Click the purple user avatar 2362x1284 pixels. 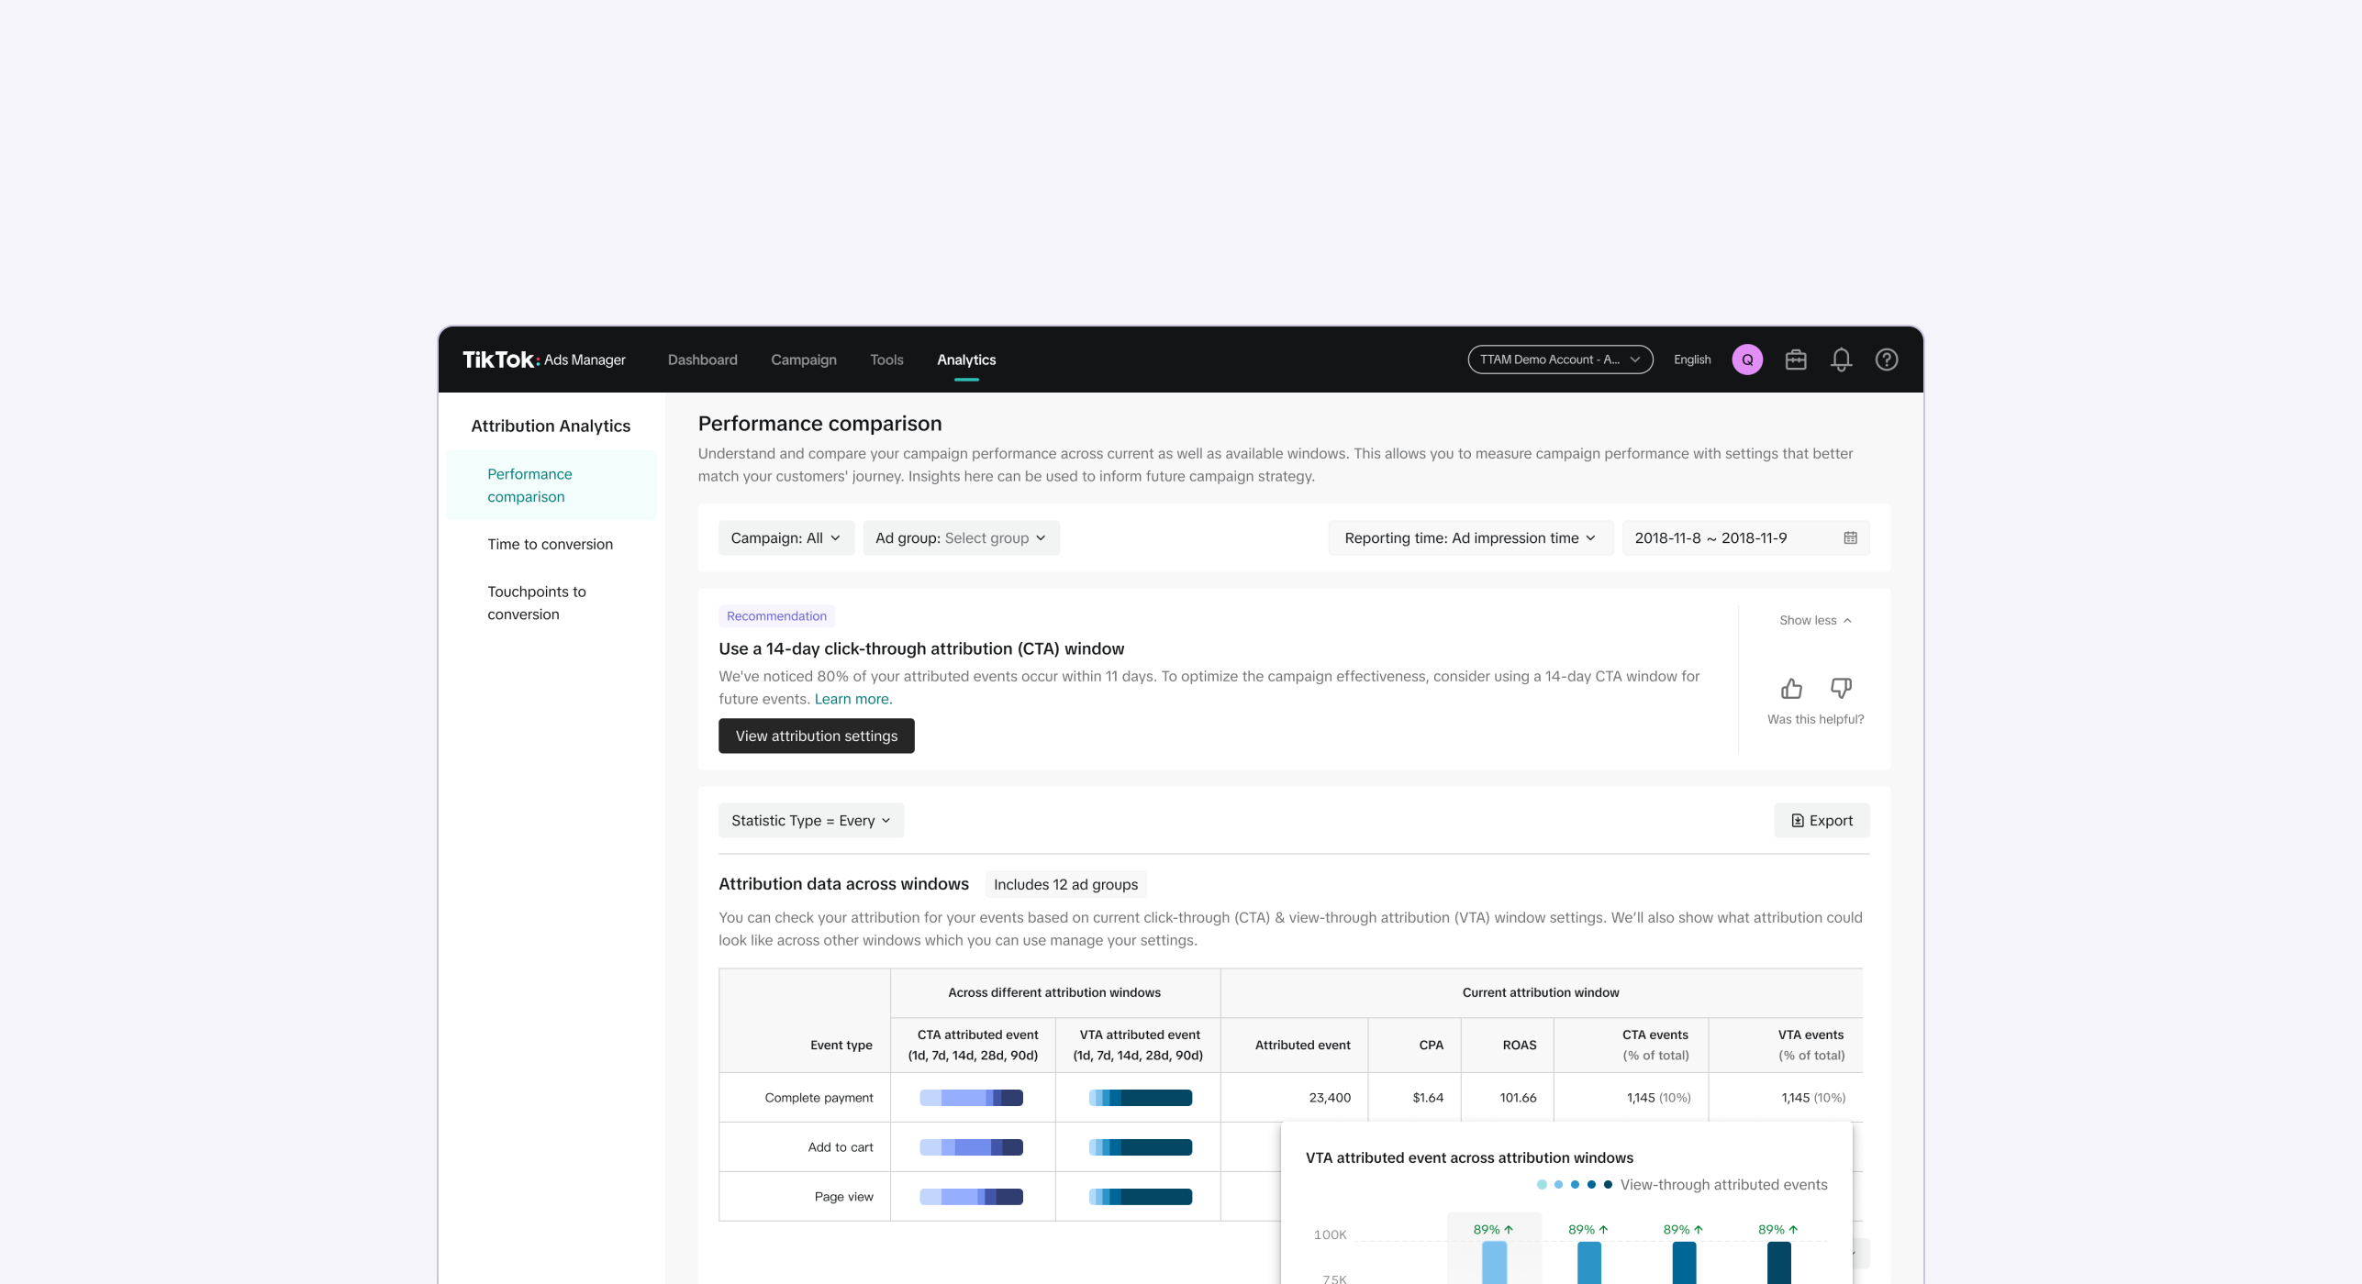pos(1746,360)
